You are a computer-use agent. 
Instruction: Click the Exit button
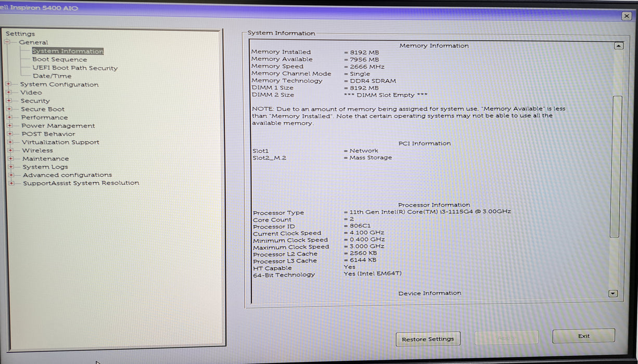pyautogui.click(x=584, y=336)
